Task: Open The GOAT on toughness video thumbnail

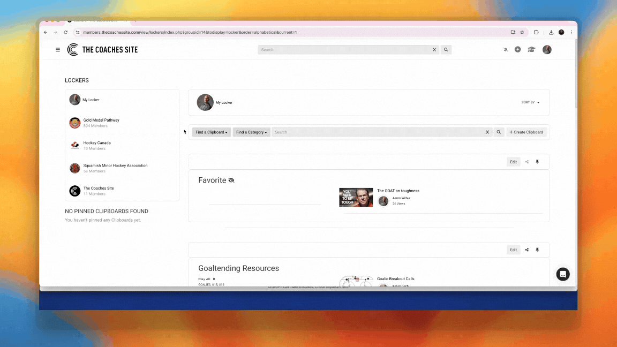Action: [356, 197]
